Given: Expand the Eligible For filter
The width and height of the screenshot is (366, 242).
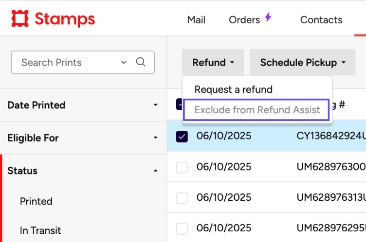Looking at the screenshot, I should pos(83,138).
